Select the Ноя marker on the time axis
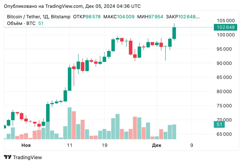Image resolution: width=243 pixels, height=164 pixels. pyautogui.click(x=26, y=145)
